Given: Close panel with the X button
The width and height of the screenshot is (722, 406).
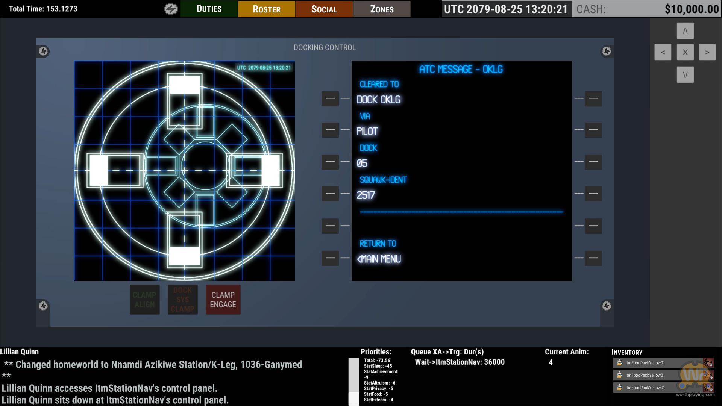Looking at the screenshot, I should 685,52.
